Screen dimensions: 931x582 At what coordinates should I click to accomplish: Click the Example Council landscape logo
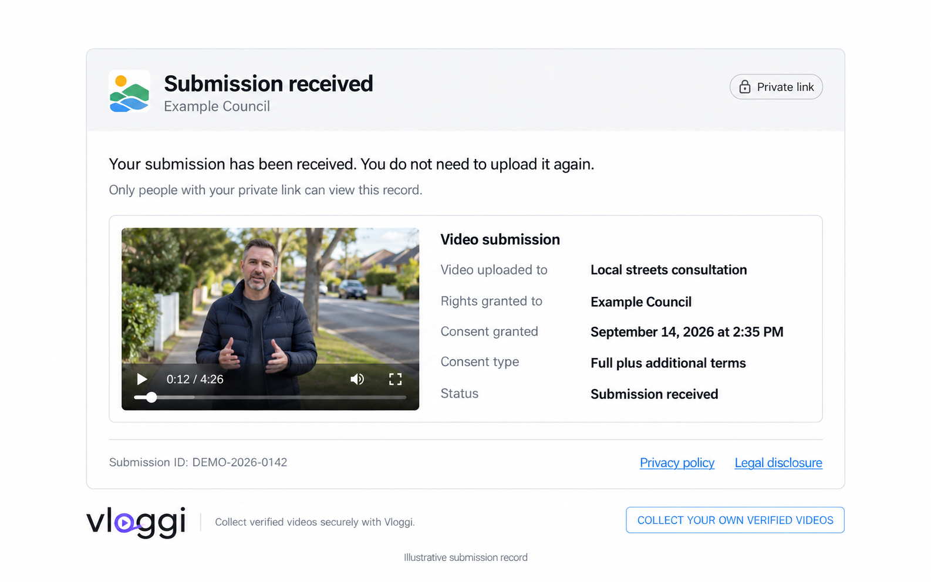tap(130, 91)
